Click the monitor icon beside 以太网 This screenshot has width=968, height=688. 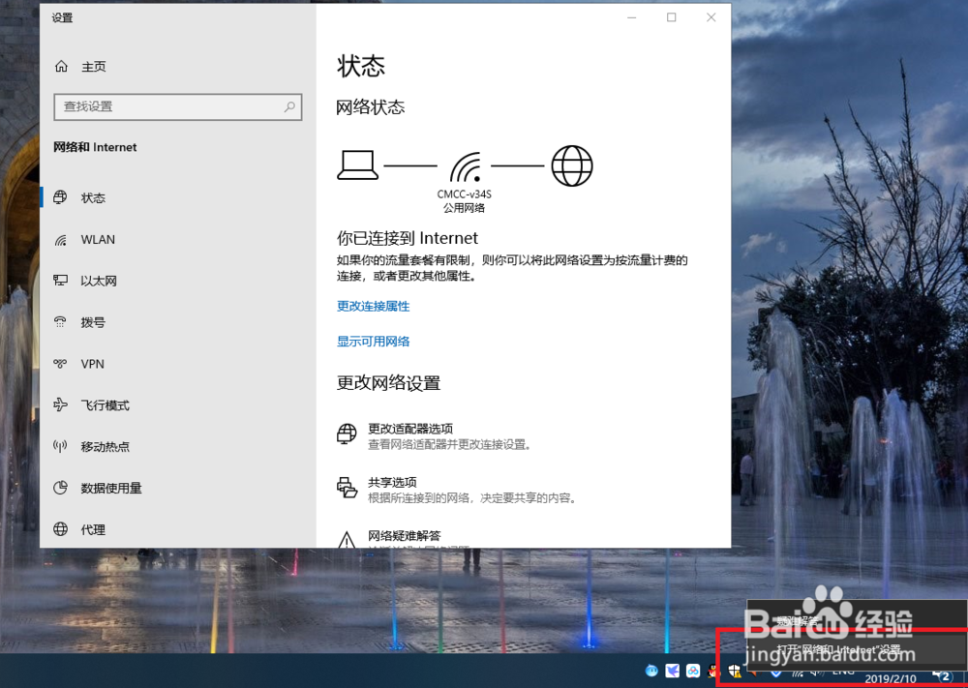60,281
